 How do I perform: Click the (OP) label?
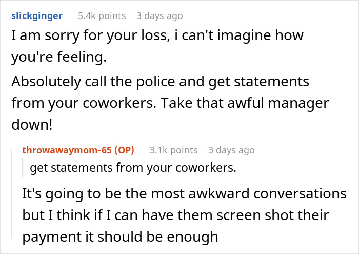coord(124,150)
